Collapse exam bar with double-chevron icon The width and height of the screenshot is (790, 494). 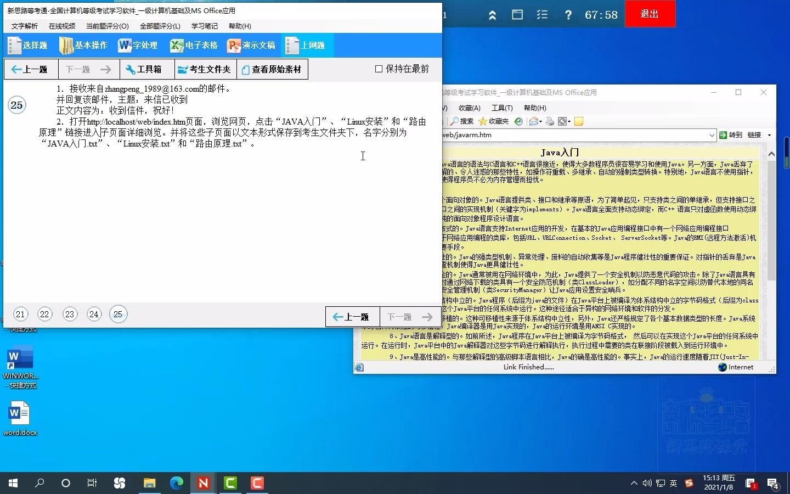pyautogui.click(x=493, y=15)
